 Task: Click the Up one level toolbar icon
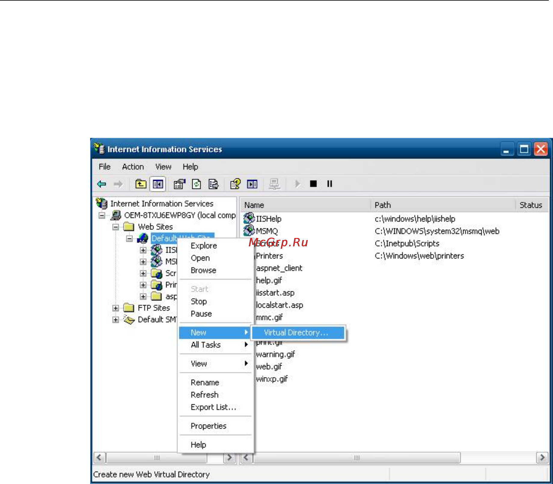[x=141, y=184]
